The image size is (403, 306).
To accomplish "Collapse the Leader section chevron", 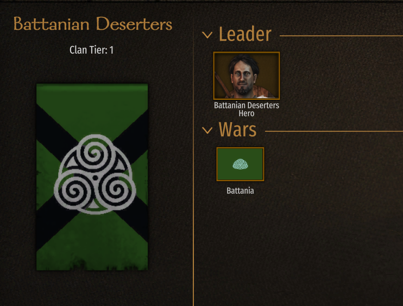I will point(207,35).
